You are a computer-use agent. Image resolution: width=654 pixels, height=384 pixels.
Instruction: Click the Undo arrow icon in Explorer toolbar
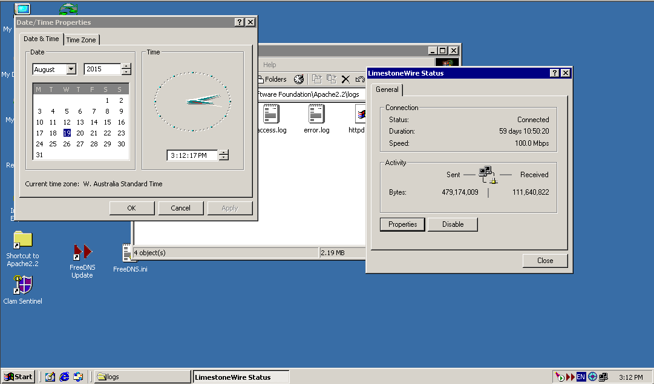pyautogui.click(x=360, y=79)
